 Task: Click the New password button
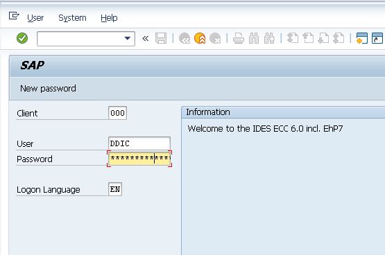(x=48, y=88)
